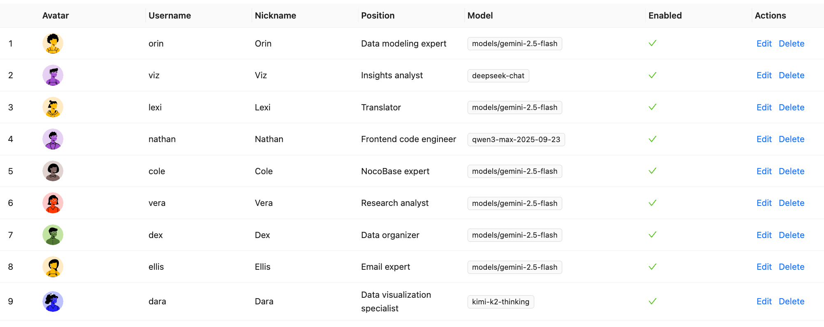Click Cole's avatar icon
Screen dimensions: 824x327
coord(53,171)
